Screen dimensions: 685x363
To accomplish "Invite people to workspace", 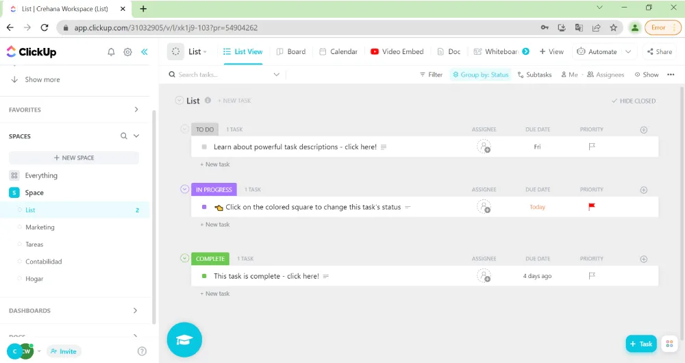I will pyautogui.click(x=64, y=351).
